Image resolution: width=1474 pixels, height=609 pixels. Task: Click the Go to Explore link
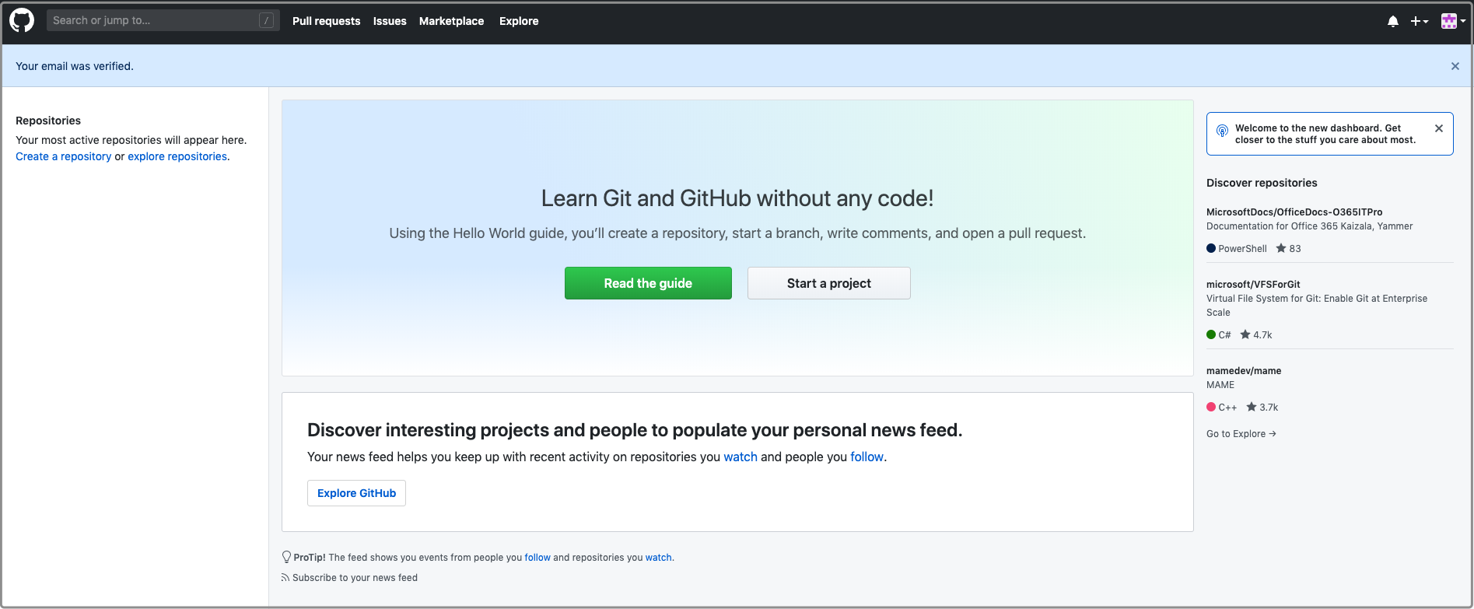[x=1241, y=434]
